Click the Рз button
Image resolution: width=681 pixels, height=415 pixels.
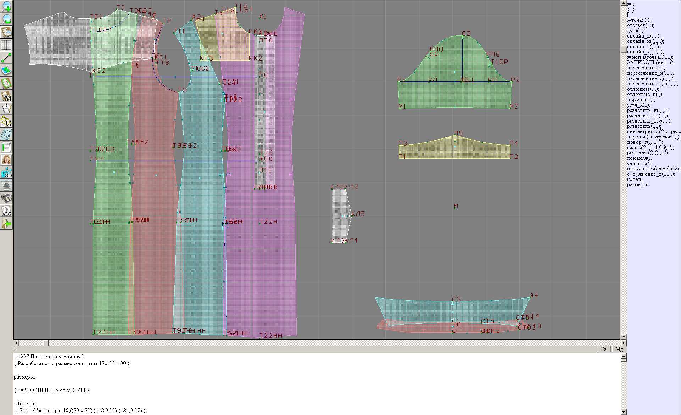coord(604,349)
